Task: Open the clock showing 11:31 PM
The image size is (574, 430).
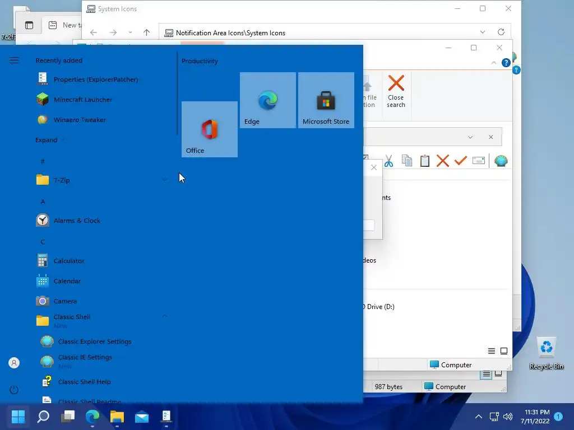Action: click(535, 417)
